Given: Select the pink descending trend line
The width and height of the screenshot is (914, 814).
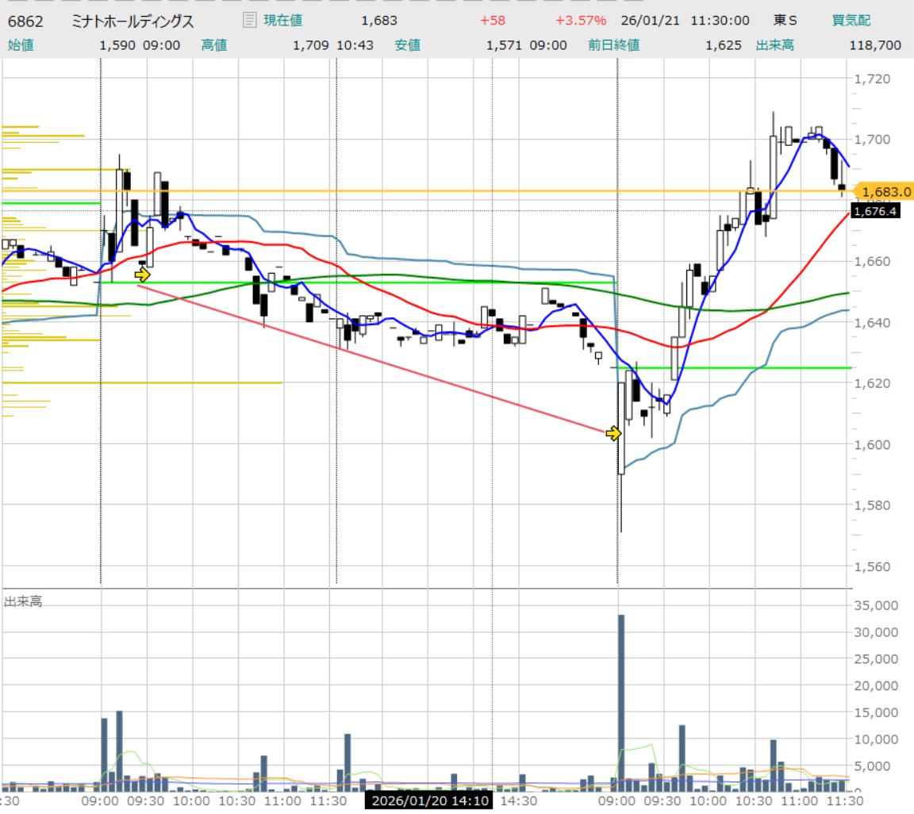Looking at the screenshot, I should pos(372,359).
